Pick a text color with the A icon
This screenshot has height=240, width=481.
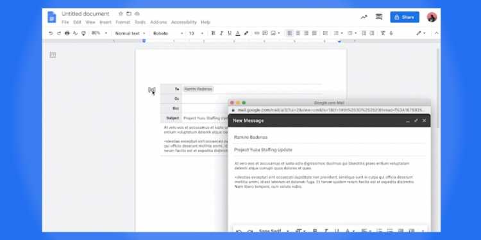238,33
